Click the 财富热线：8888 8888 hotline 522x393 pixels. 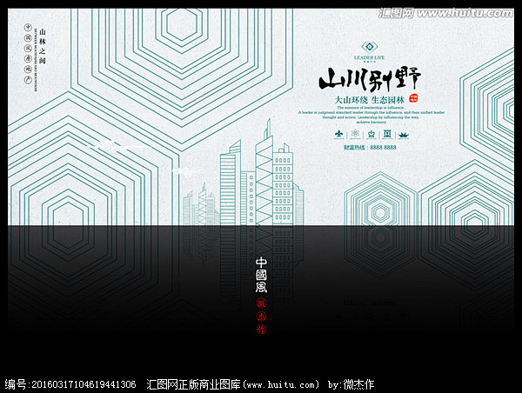point(370,147)
